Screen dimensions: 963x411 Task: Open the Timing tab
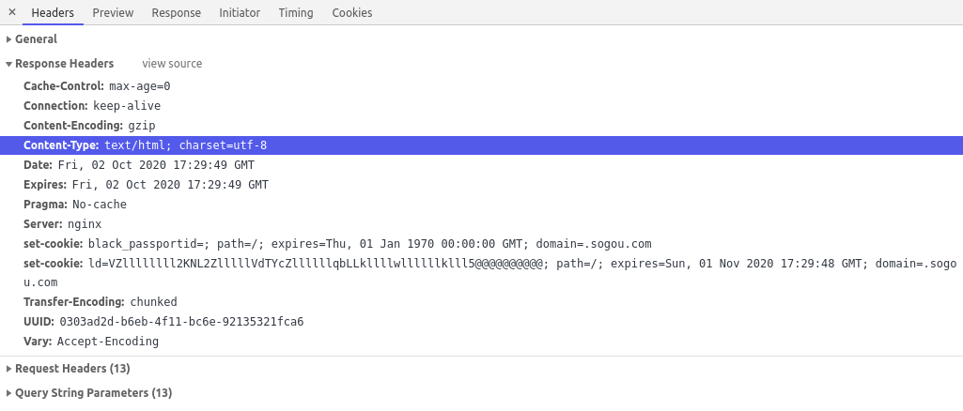pos(295,12)
